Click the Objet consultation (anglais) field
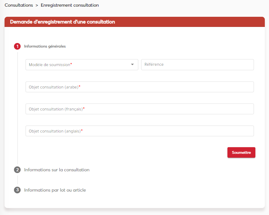269x215 pixels. [139, 131]
